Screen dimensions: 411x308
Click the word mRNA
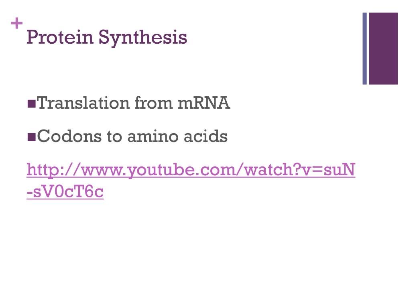point(204,103)
